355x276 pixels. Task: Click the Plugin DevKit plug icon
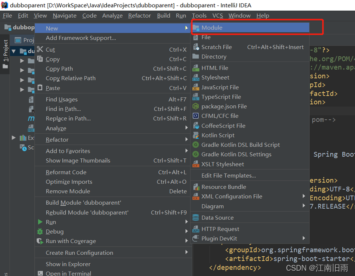196,238
